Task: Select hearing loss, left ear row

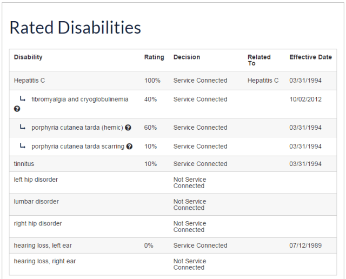Action: (43, 245)
